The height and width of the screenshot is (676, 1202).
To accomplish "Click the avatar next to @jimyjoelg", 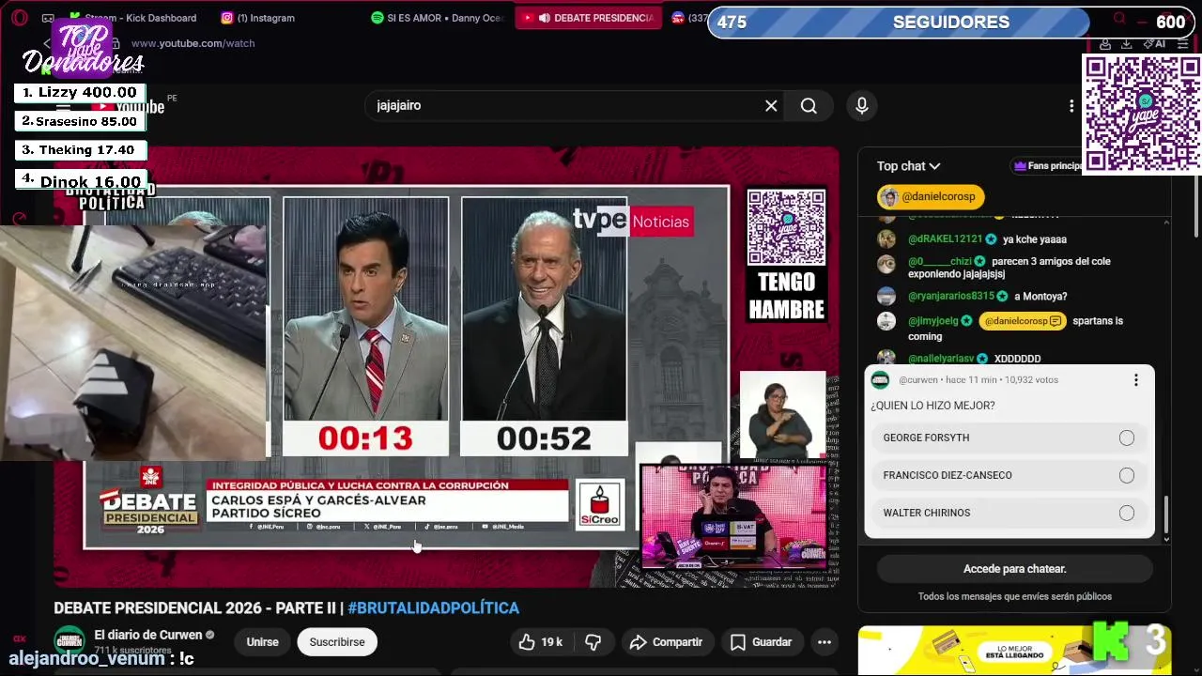I will [x=886, y=321].
